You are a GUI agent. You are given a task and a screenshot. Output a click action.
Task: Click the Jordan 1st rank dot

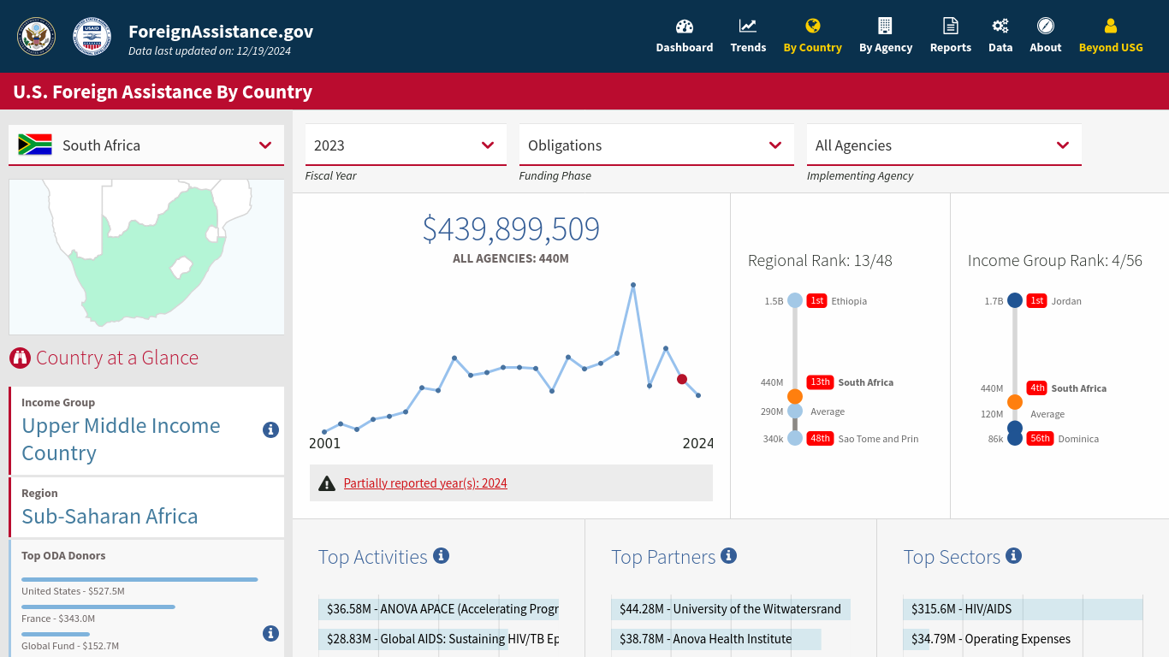coord(1015,300)
